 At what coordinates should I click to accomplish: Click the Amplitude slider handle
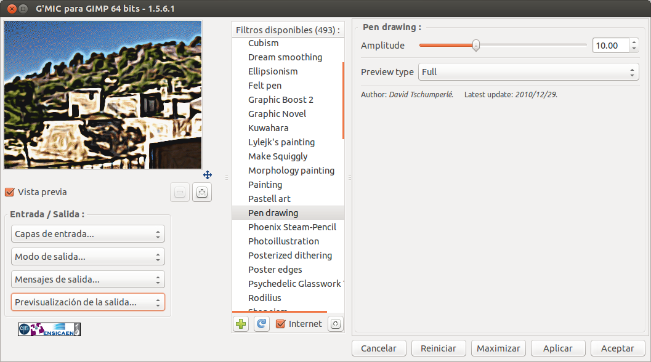[476, 46]
